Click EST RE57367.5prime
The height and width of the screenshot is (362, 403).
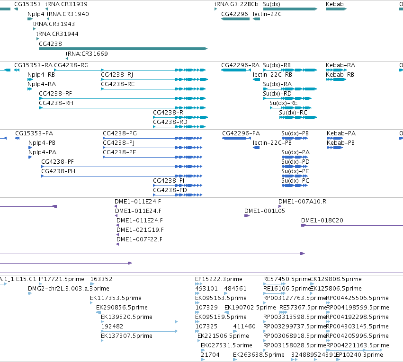[303, 308]
